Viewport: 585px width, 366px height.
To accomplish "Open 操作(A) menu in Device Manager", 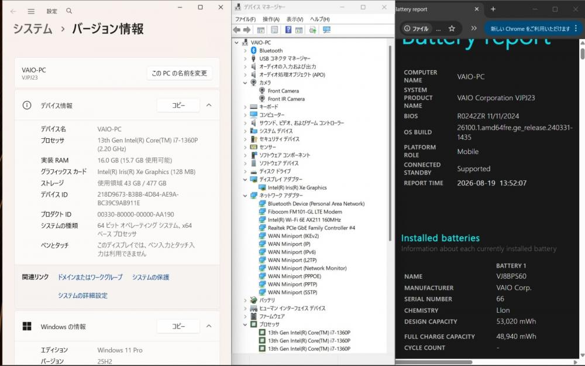I will [271, 19].
